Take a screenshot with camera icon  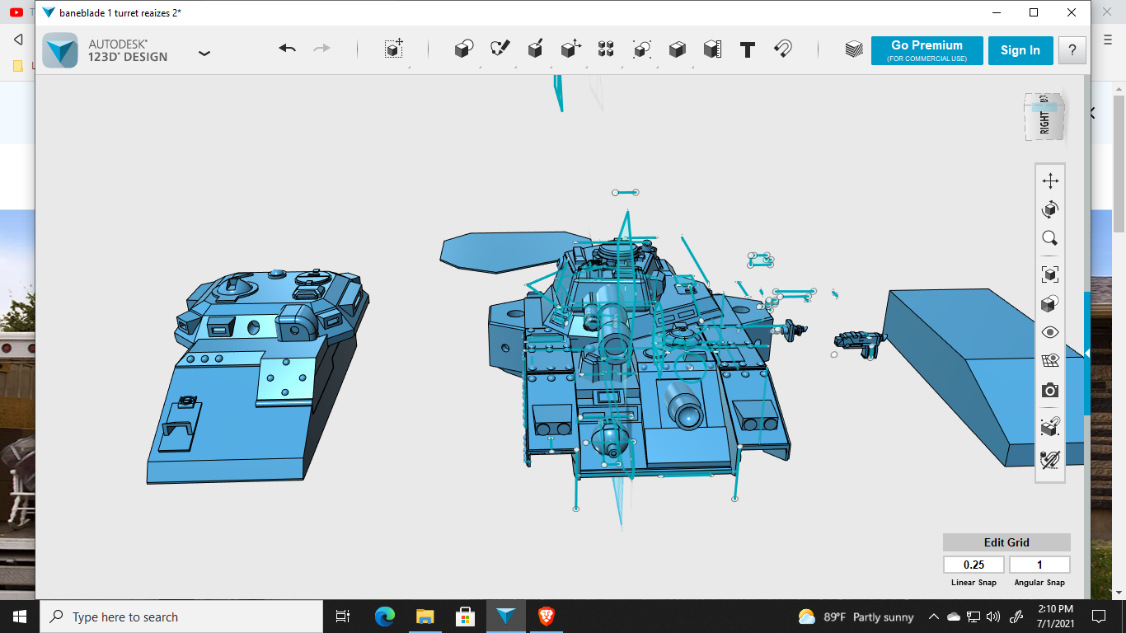(x=1050, y=390)
